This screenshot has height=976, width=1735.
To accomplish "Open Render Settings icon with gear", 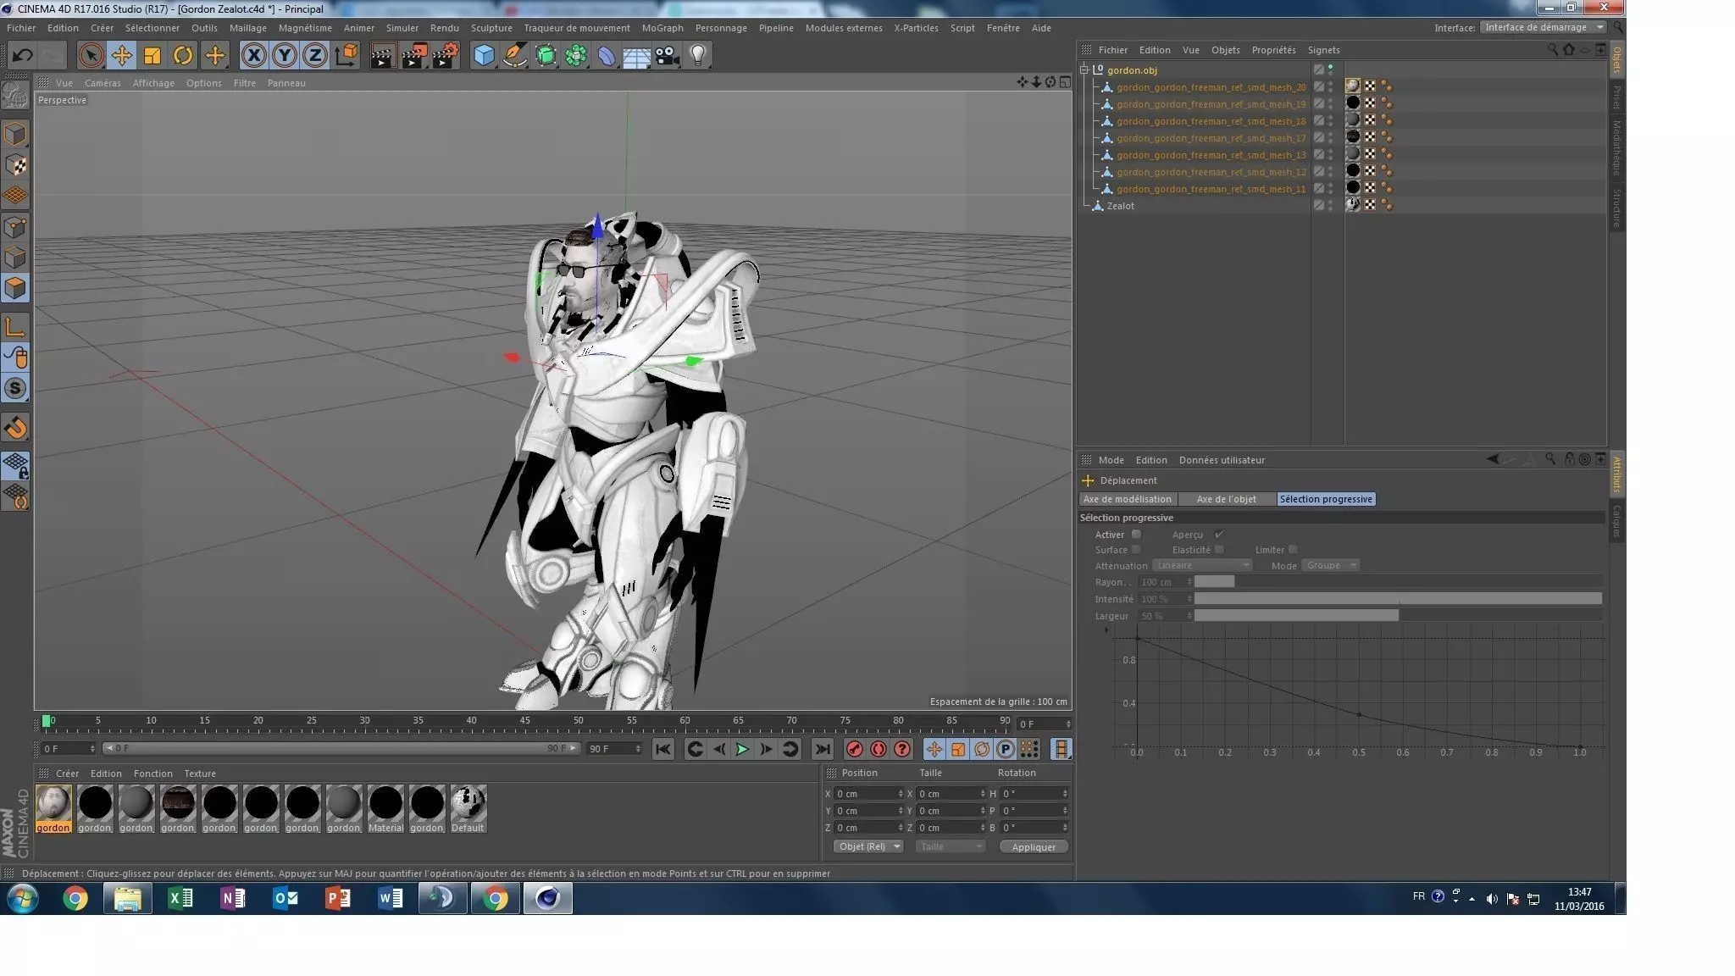I will pyautogui.click(x=446, y=56).
